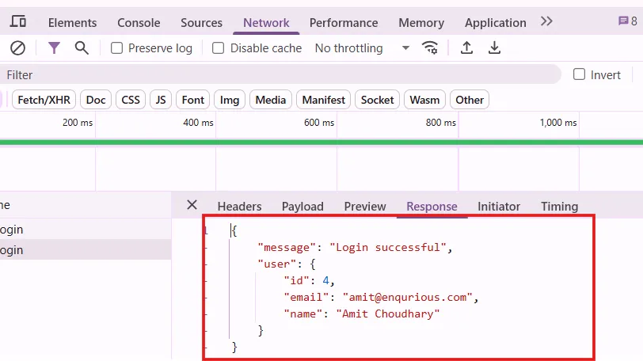Enable the Preserve log checkbox

[x=117, y=48]
